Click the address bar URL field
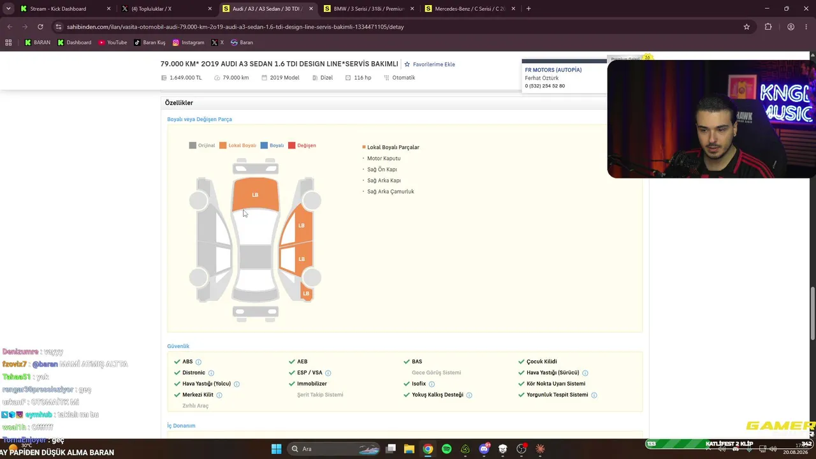This screenshot has width=816, height=459. [395, 27]
